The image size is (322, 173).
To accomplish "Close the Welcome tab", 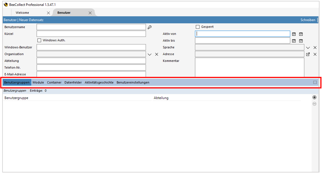I will coord(48,13).
